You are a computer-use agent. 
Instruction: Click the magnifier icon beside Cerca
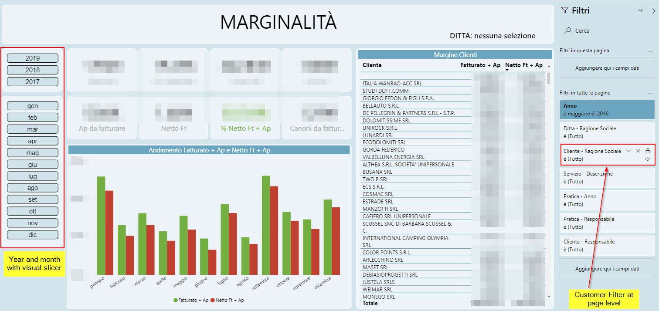click(x=567, y=31)
